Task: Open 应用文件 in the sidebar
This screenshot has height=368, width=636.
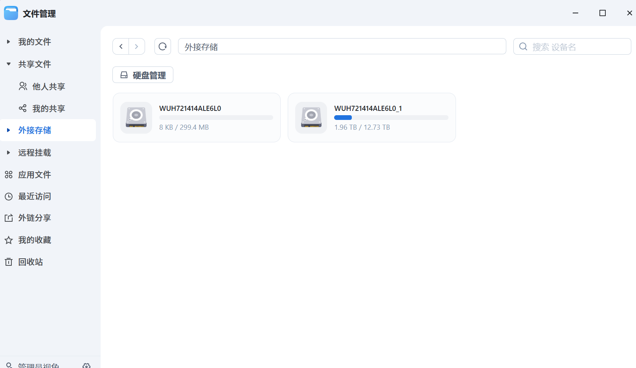Action: (35, 175)
